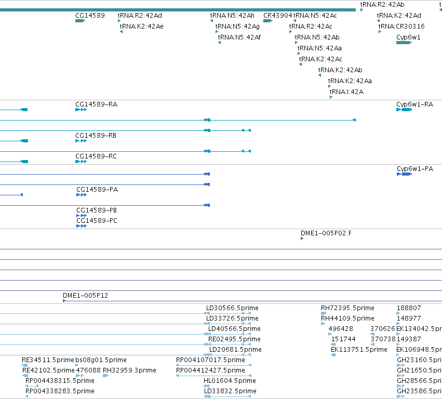Viewport: 442px width, 399px height.
Task: Select tRNA:R2:42Ab at the top
Action: tap(382, 5)
